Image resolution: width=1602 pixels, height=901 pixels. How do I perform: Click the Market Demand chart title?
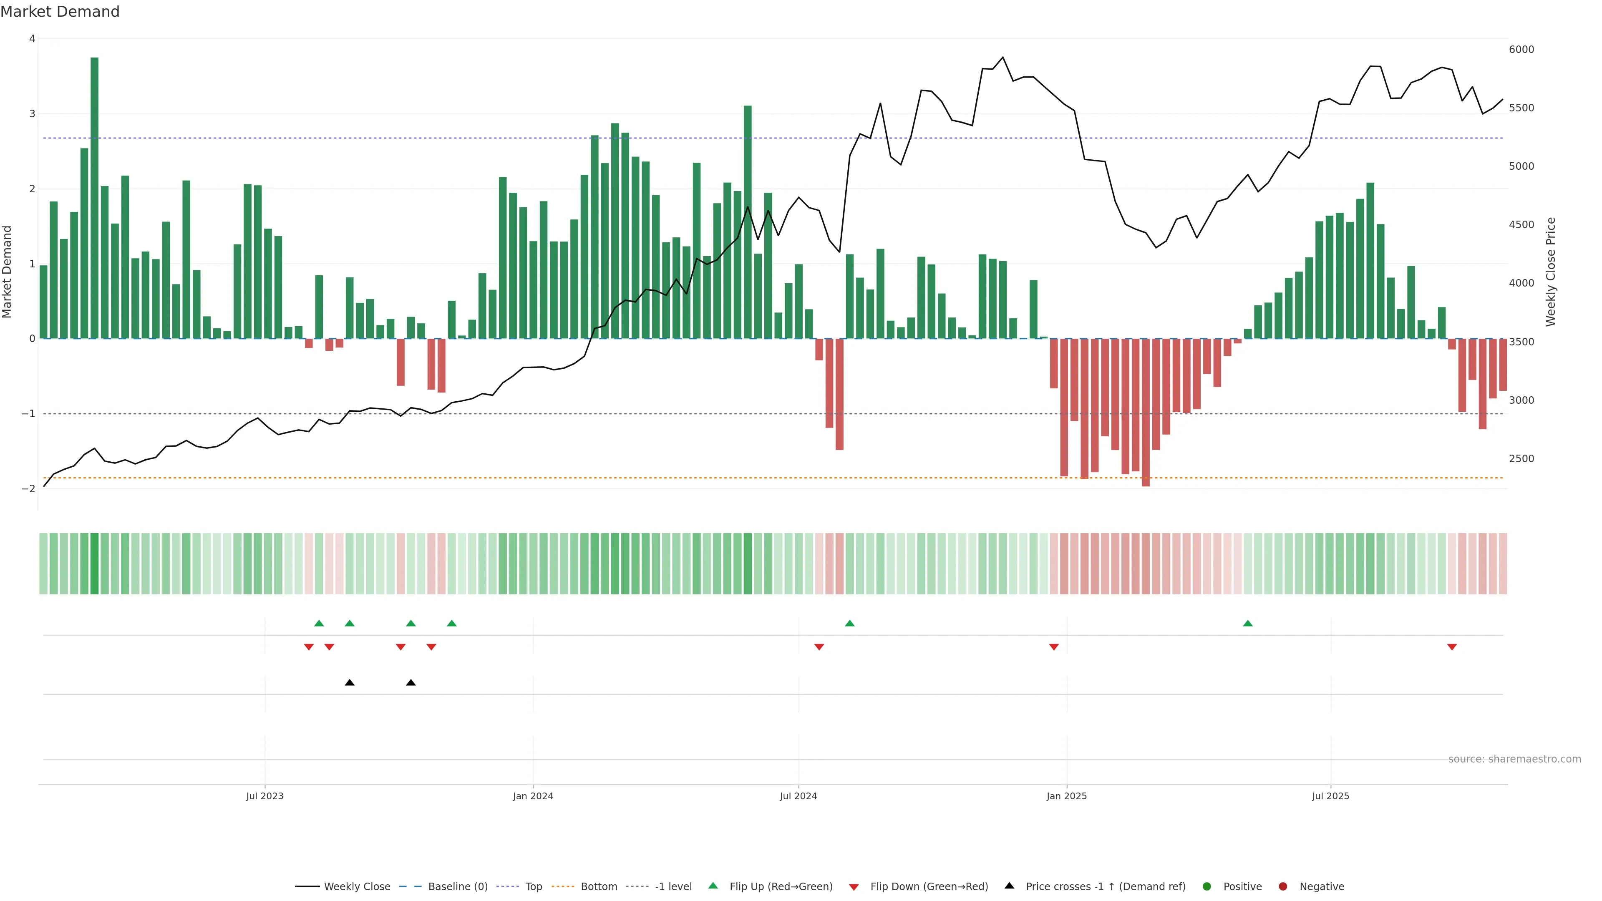[60, 12]
